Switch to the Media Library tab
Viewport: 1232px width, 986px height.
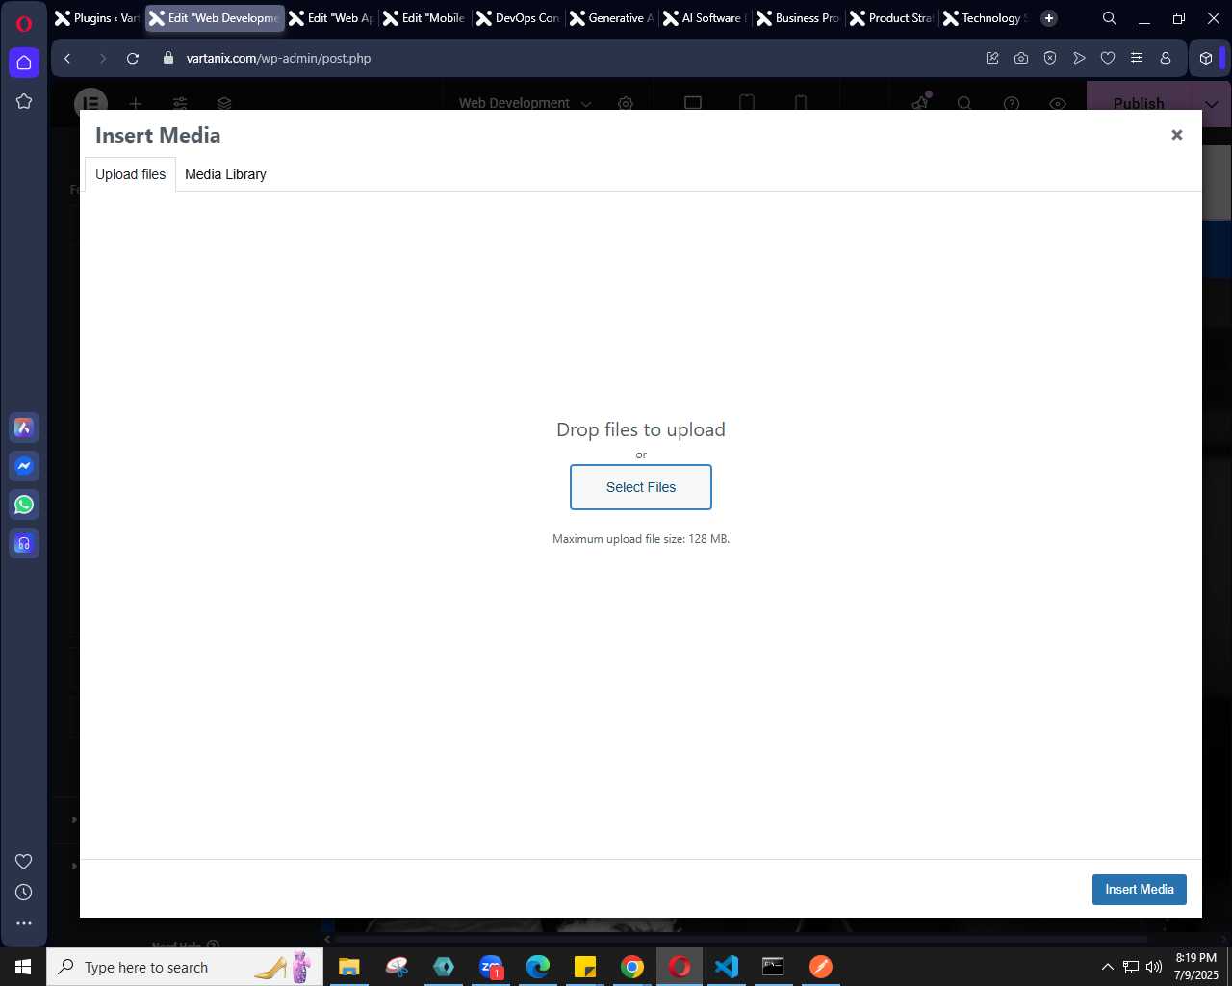225,174
